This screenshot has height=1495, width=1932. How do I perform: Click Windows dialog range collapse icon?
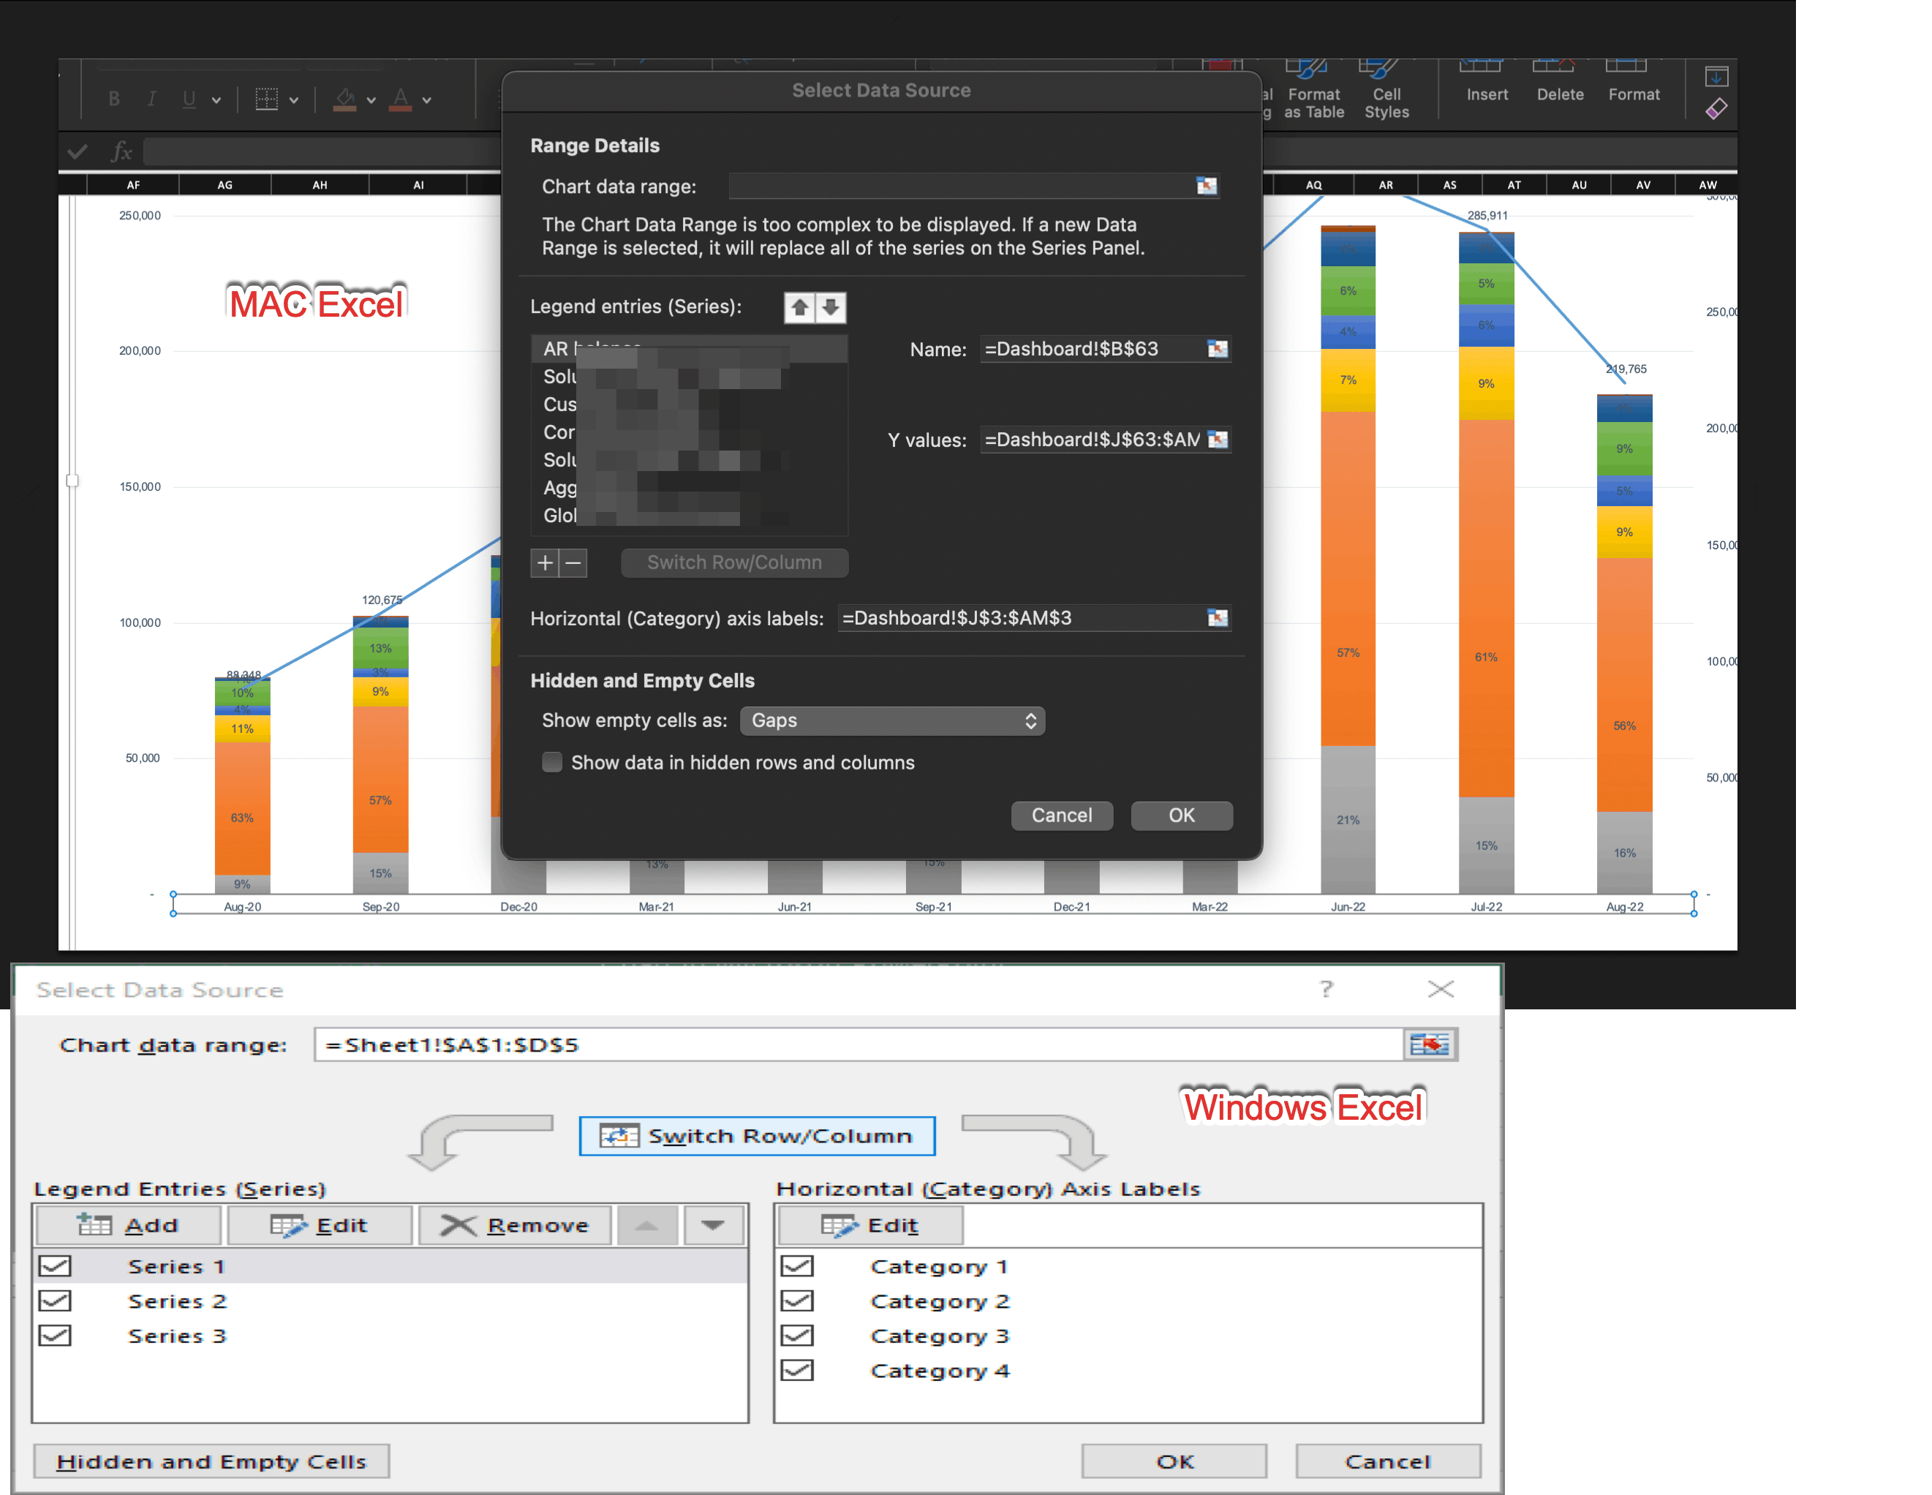[x=1430, y=1044]
